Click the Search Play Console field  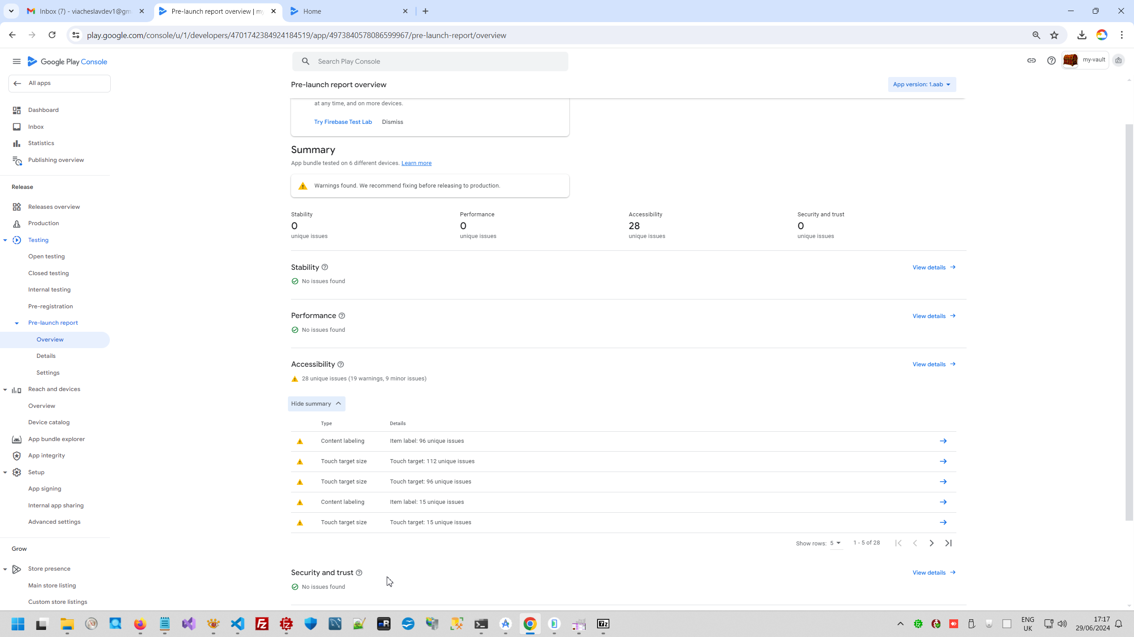[x=430, y=61]
